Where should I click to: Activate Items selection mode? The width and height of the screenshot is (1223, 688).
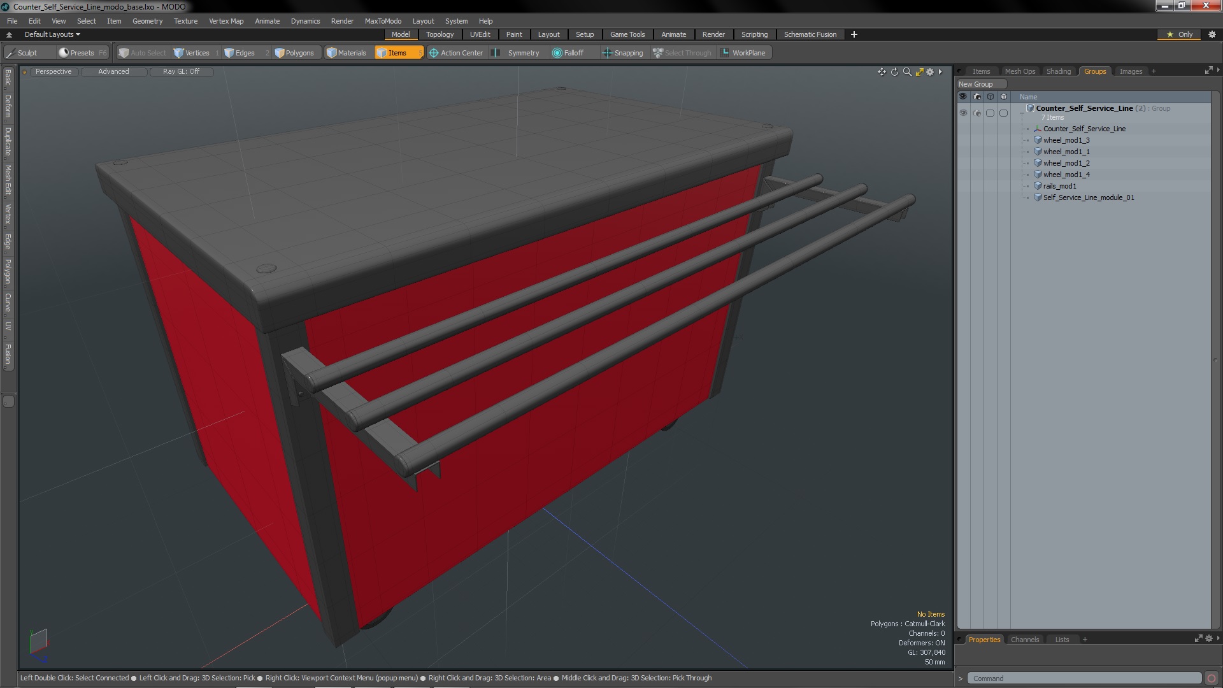(398, 53)
